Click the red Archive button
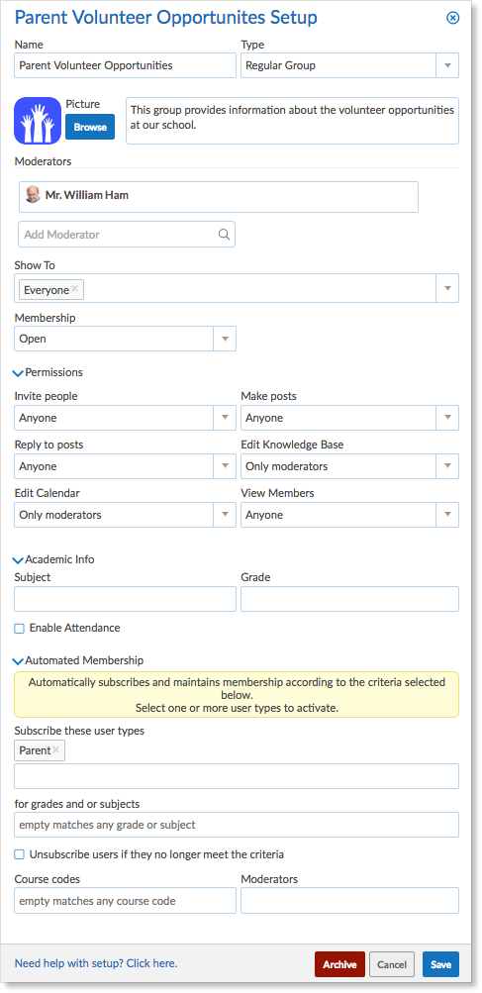 pyautogui.click(x=339, y=964)
